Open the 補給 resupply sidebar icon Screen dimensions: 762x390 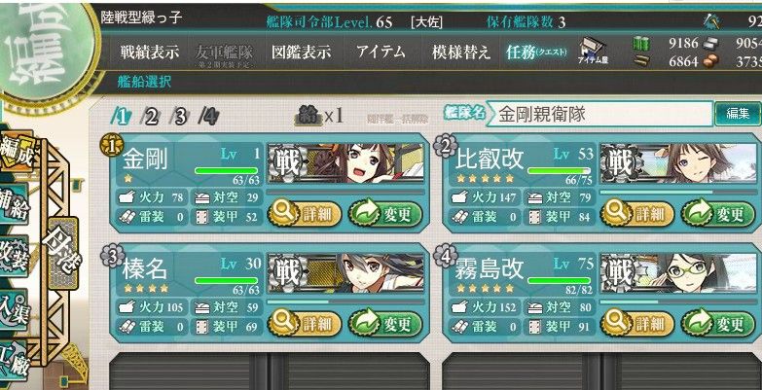(14, 205)
